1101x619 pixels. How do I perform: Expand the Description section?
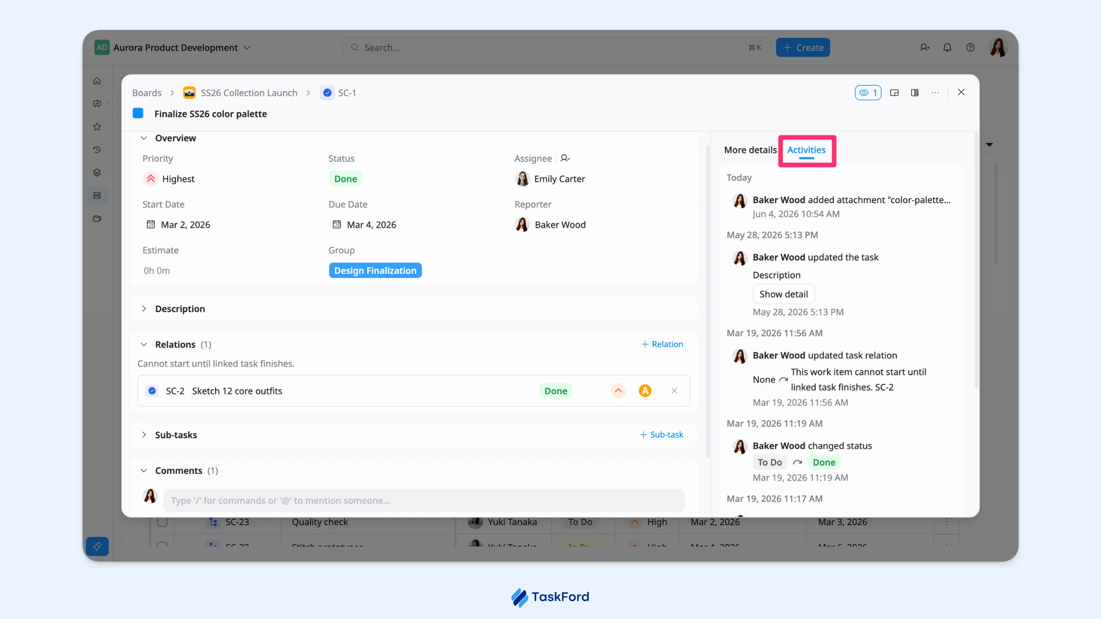click(x=144, y=309)
